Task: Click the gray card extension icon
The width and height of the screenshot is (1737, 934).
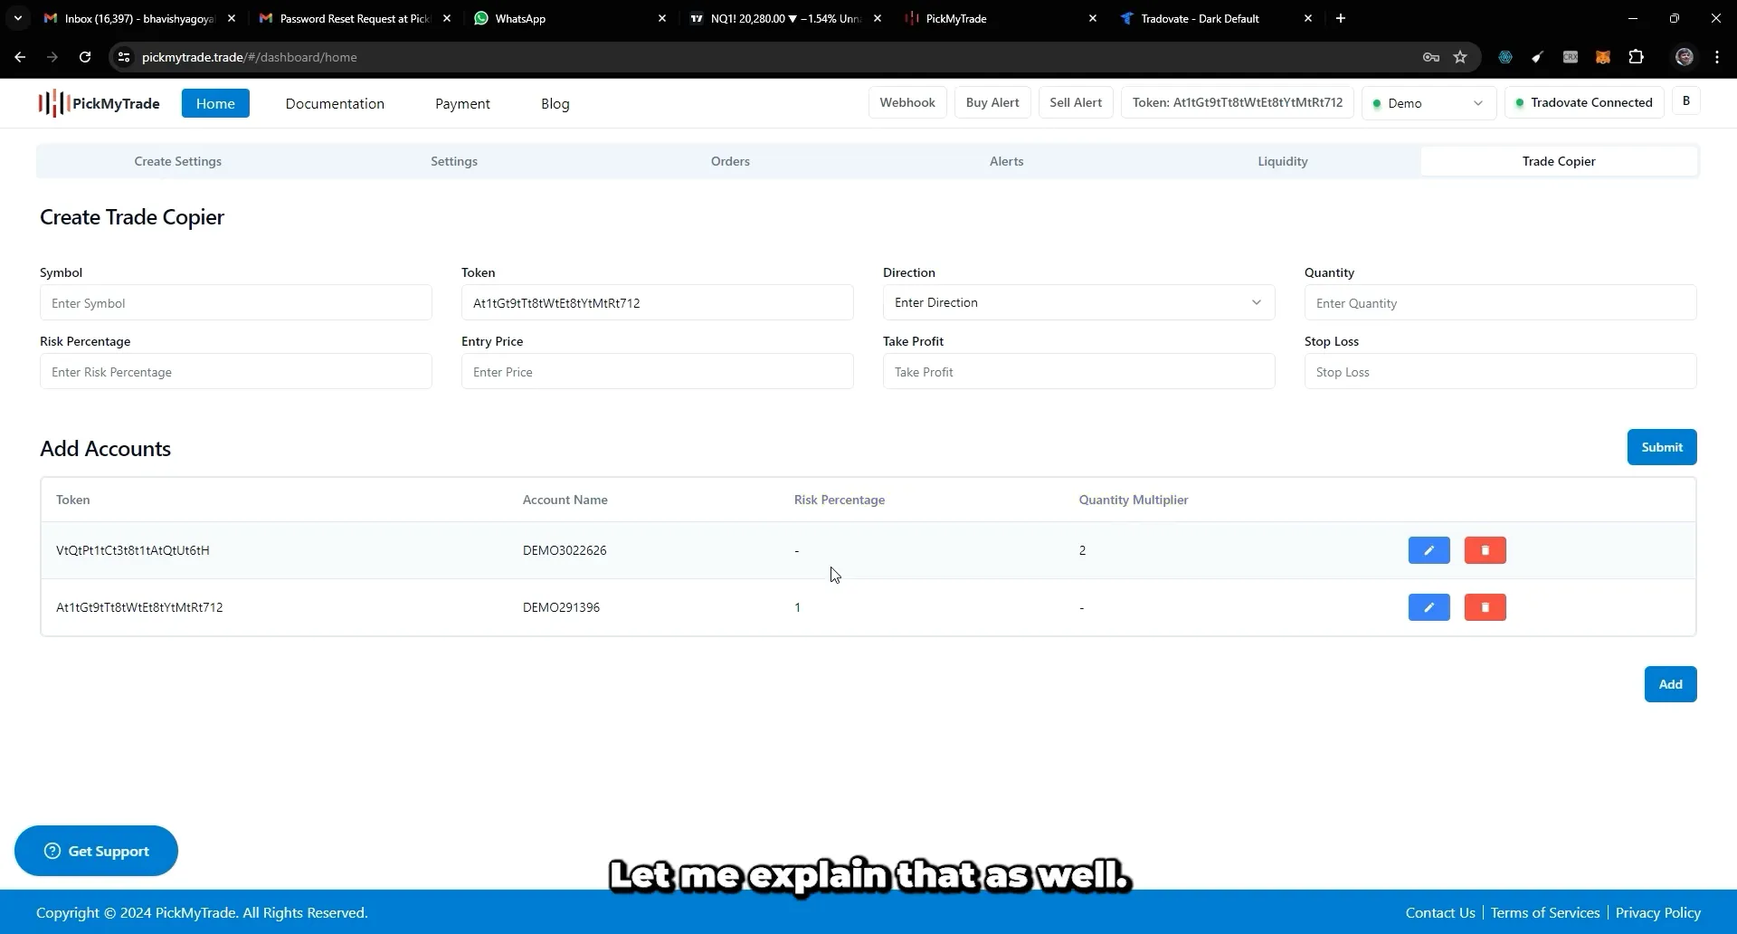Action: (x=1571, y=57)
